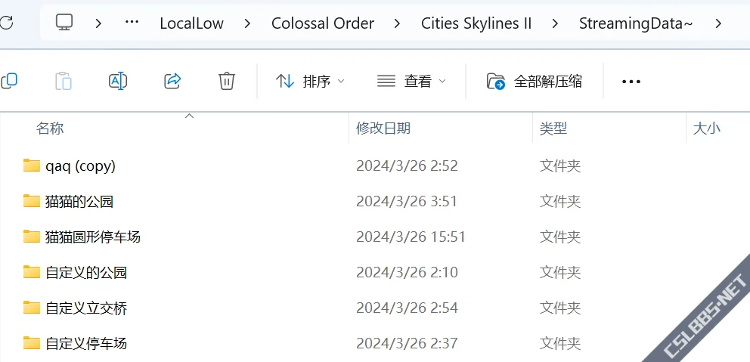Image resolution: width=750 pixels, height=362 pixels.
Task: Open the three-dot See more menu
Action: coord(631,82)
